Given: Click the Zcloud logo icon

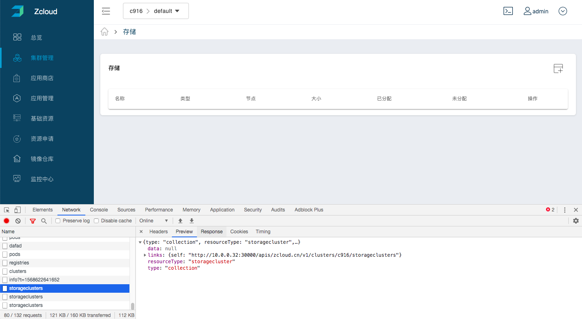Looking at the screenshot, I should pos(17,11).
